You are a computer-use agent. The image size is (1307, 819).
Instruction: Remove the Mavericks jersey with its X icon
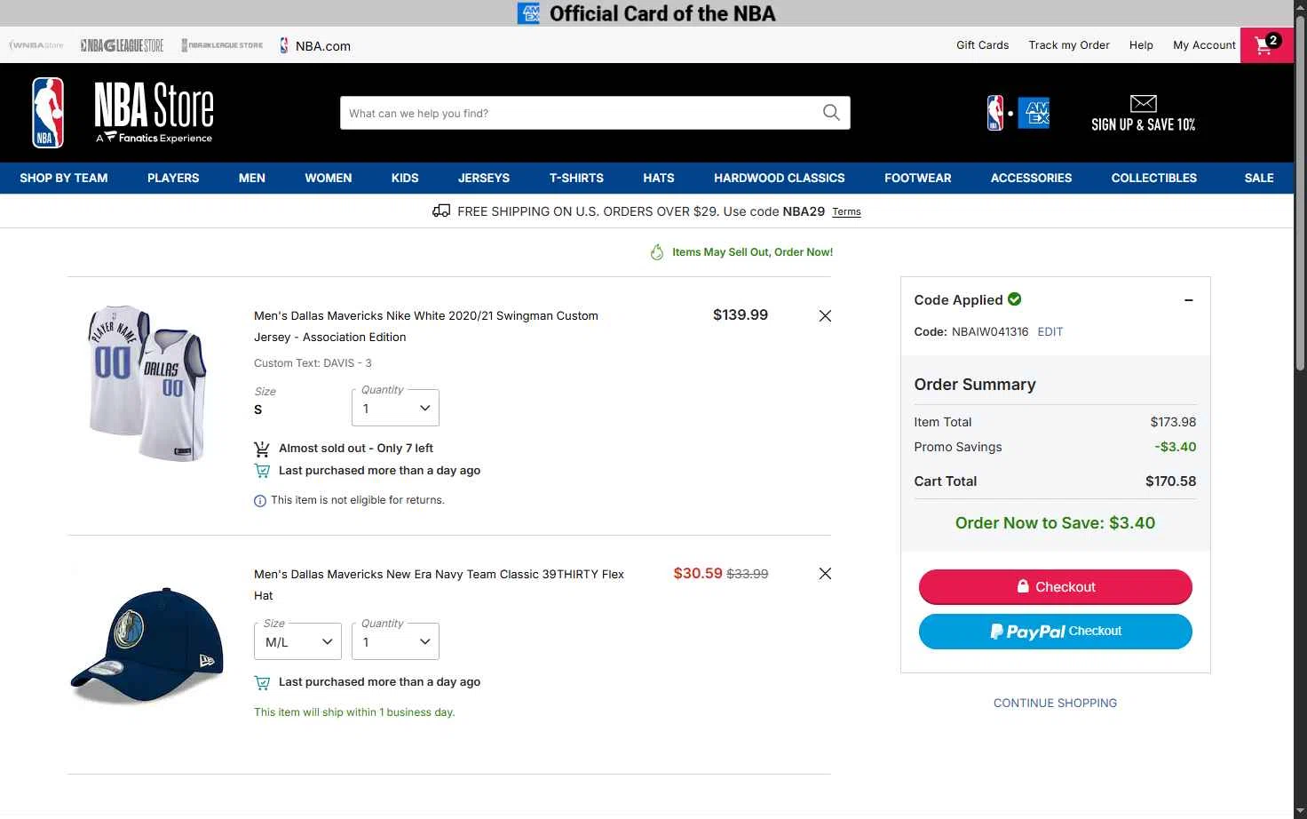tap(825, 316)
